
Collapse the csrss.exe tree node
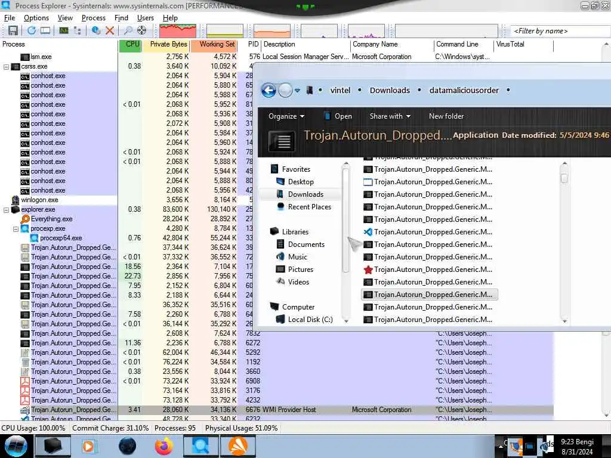click(6, 67)
